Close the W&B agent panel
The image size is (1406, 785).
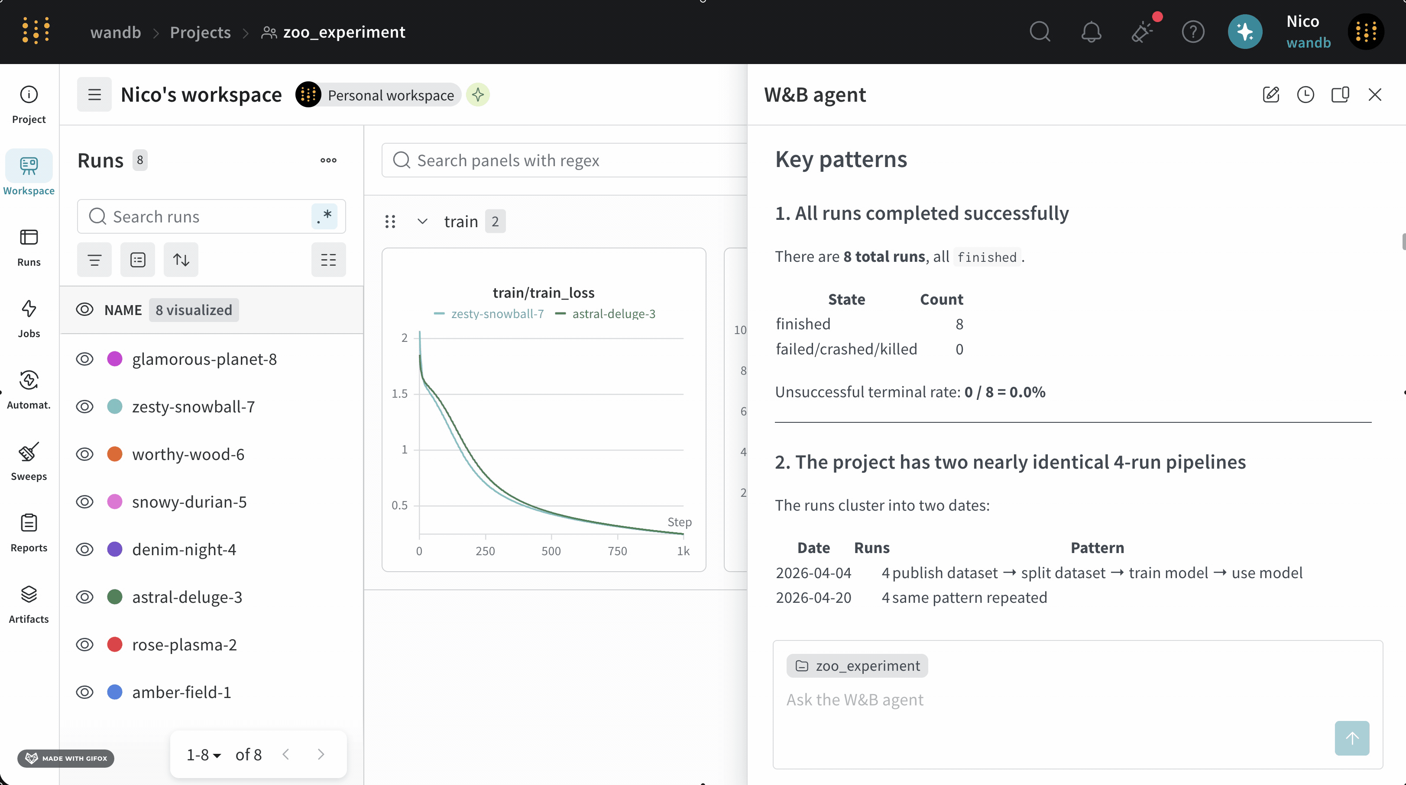coord(1375,94)
